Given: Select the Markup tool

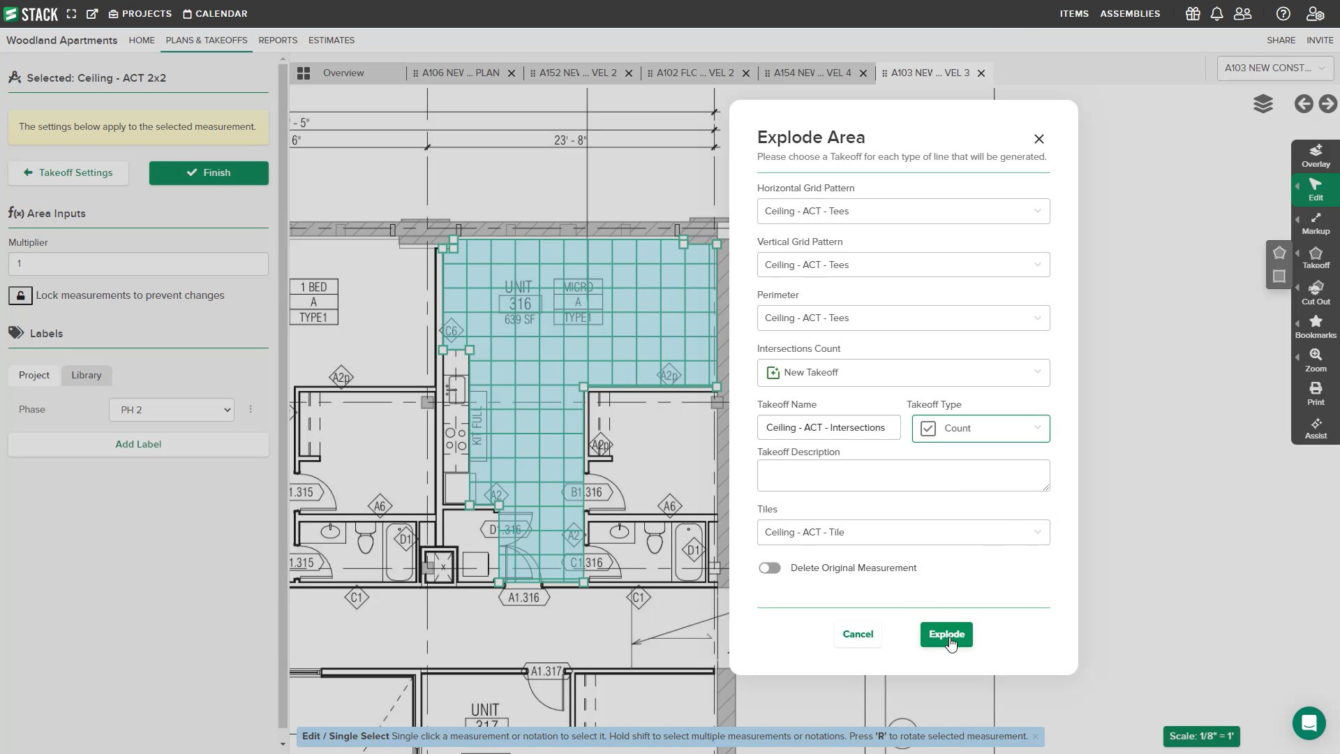Looking at the screenshot, I should (1315, 222).
